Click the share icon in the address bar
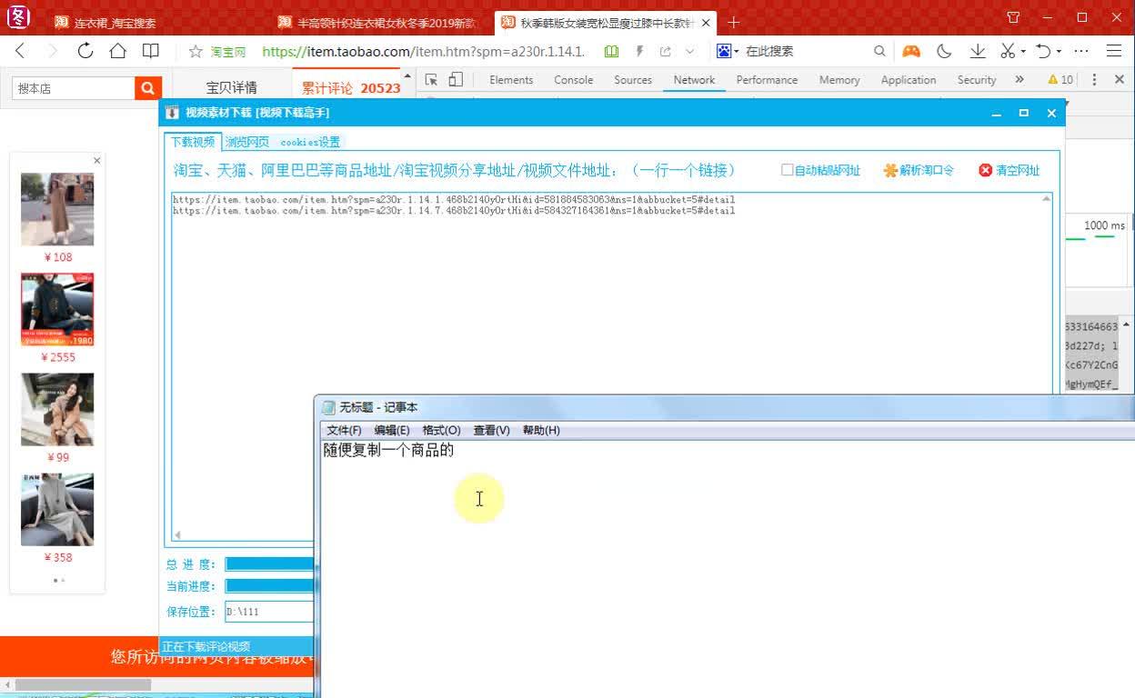 [666, 52]
